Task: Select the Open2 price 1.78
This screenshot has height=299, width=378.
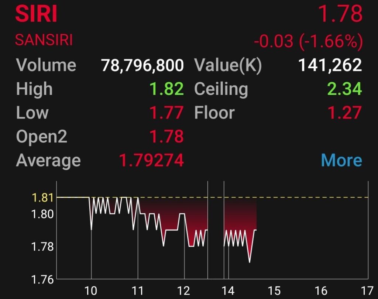Action: tap(166, 137)
